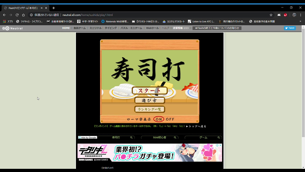
Task: Close the 寿司打 browser tab
Action: [x=46, y=8]
